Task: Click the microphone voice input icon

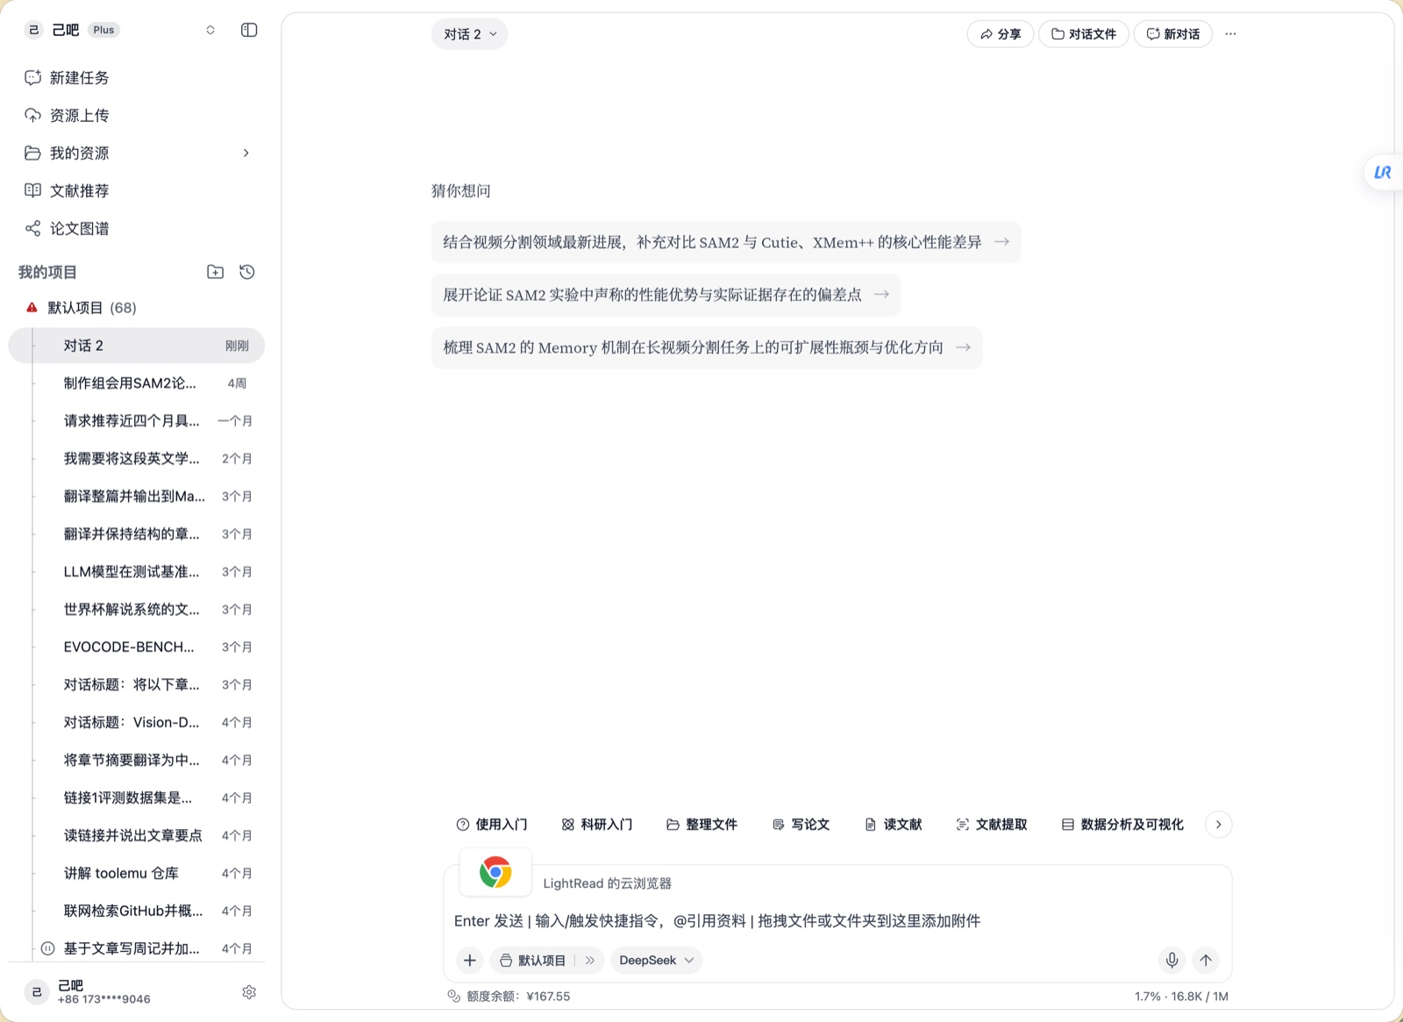Action: (1172, 960)
